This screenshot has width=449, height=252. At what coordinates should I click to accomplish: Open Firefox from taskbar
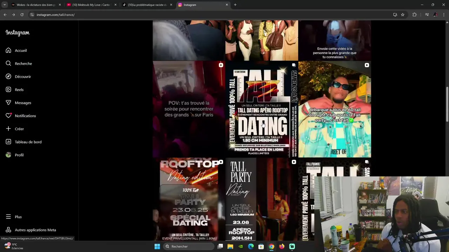pos(282,246)
